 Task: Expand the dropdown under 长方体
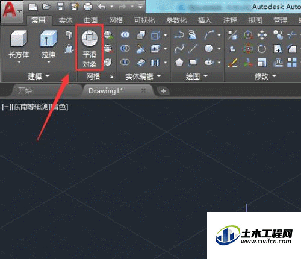click(x=19, y=62)
